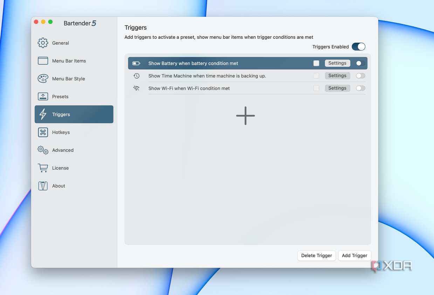Screen dimensions: 434x295
Task: Click the License shopping cart icon
Action: pyautogui.click(x=43, y=168)
